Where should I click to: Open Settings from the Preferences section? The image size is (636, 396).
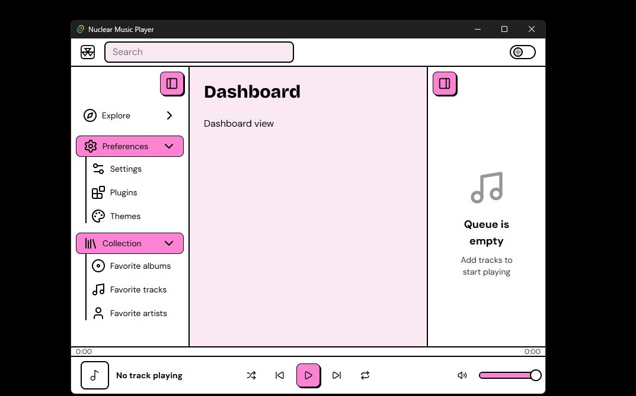tap(124, 169)
